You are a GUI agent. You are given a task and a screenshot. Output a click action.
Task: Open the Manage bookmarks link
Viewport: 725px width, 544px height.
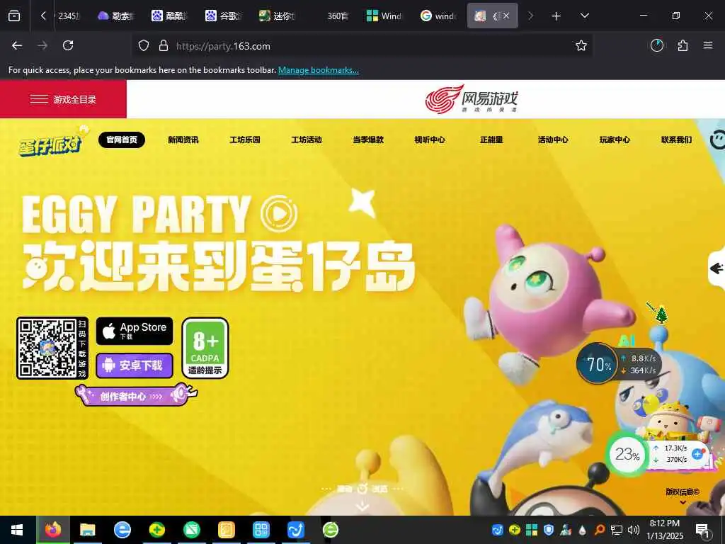318,70
